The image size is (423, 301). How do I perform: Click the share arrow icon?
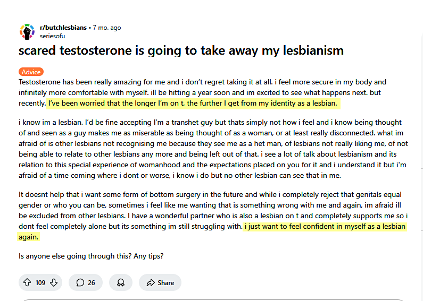tap(151, 282)
